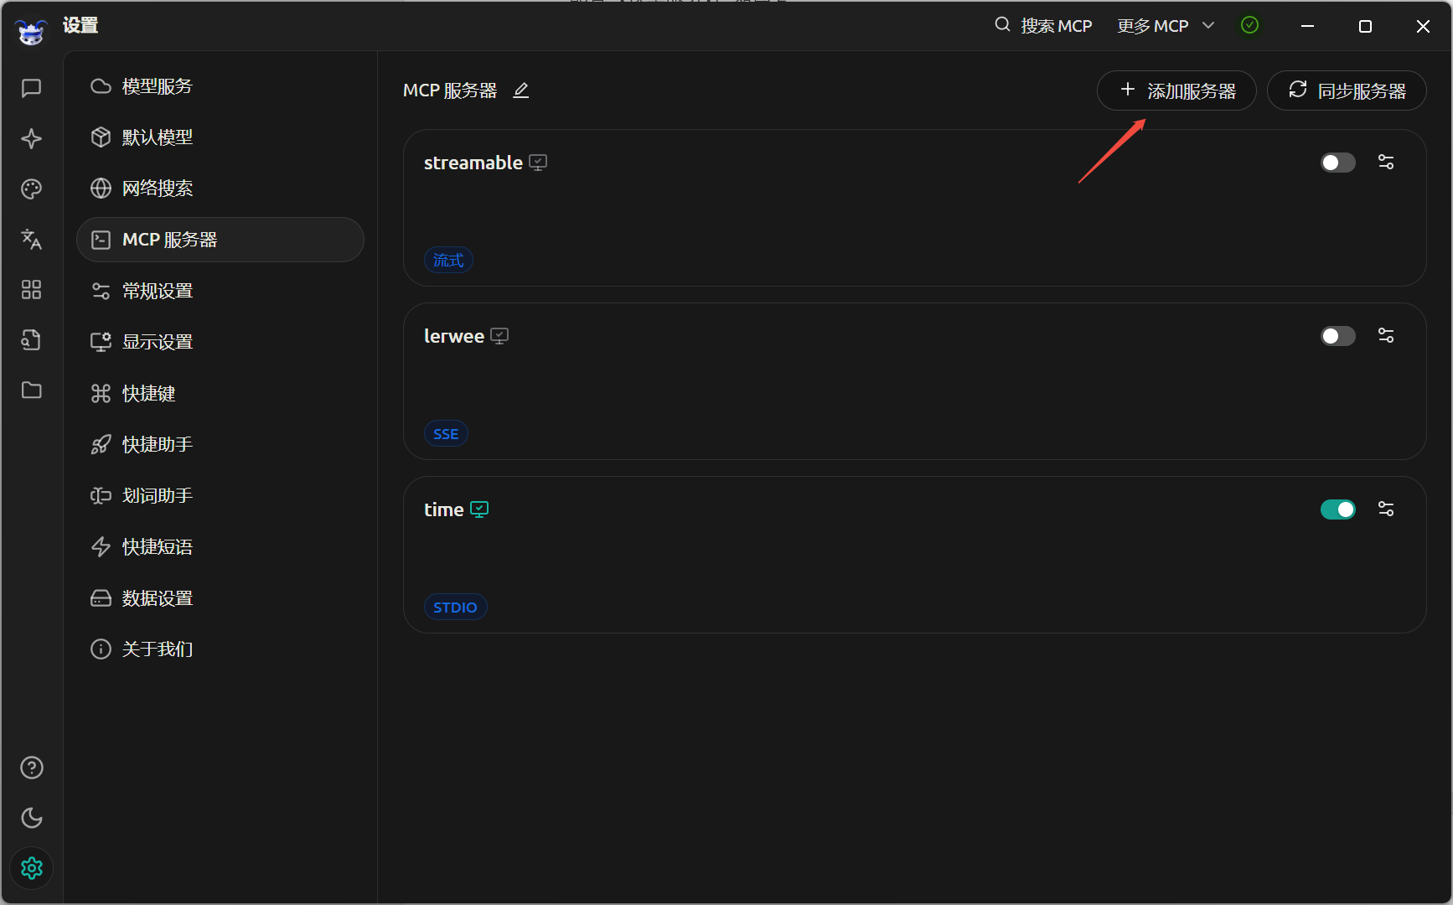The image size is (1453, 905).
Task: Open 默认模型 settings section
Action: (220, 137)
